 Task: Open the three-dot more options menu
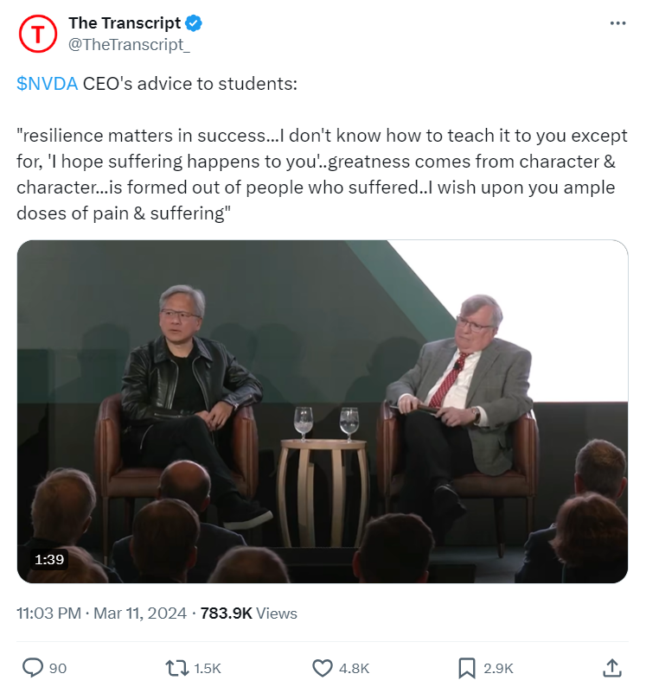click(617, 23)
